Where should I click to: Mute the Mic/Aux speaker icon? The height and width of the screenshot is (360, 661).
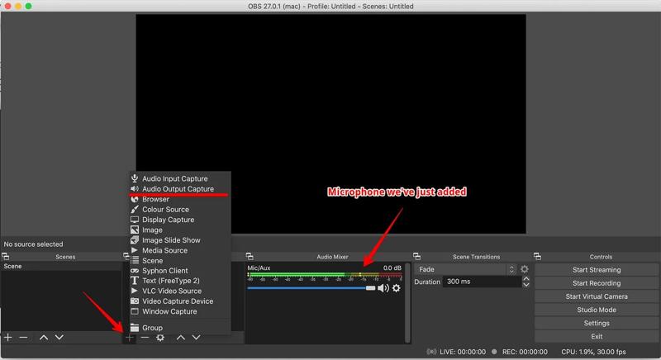(x=383, y=288)
